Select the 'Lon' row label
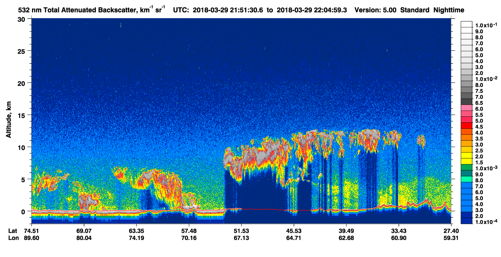This screenshot has height=257, width=501. tap(13, 238)
